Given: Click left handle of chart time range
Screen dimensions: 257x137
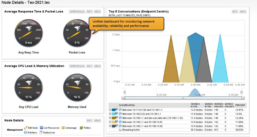Looking at the screenshot, I should tap(125, 92).
